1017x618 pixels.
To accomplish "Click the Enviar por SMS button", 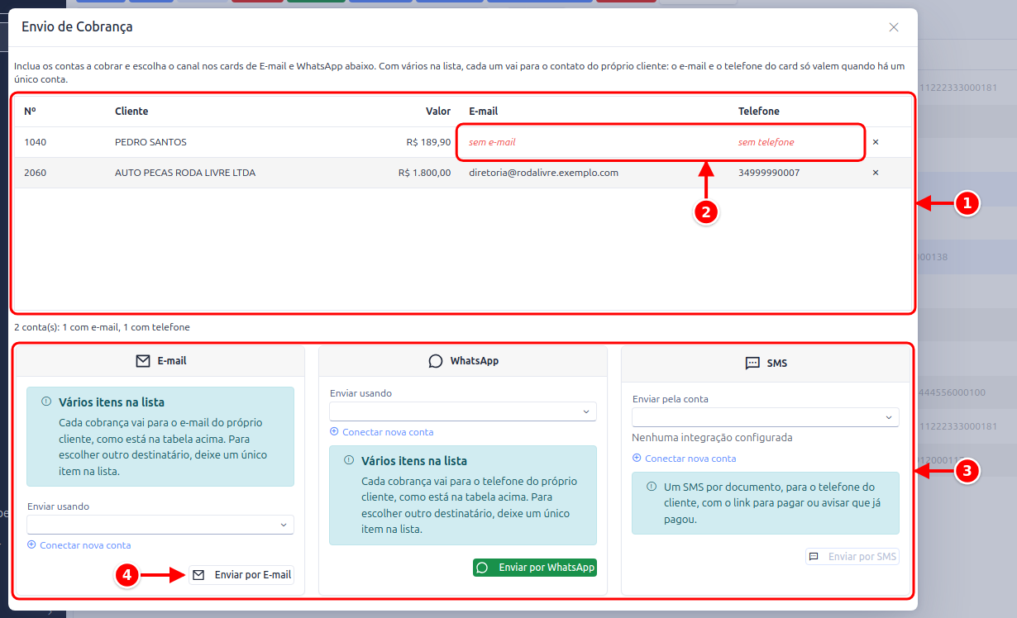I will click(852, 557).
